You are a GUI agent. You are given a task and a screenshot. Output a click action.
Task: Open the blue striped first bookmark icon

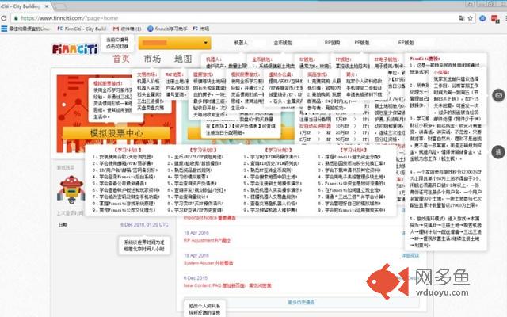click(x=4, y=29)
